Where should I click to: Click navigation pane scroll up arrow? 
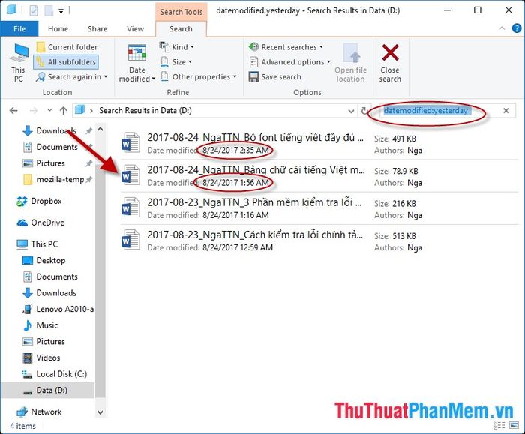click(x=100, y=129)
